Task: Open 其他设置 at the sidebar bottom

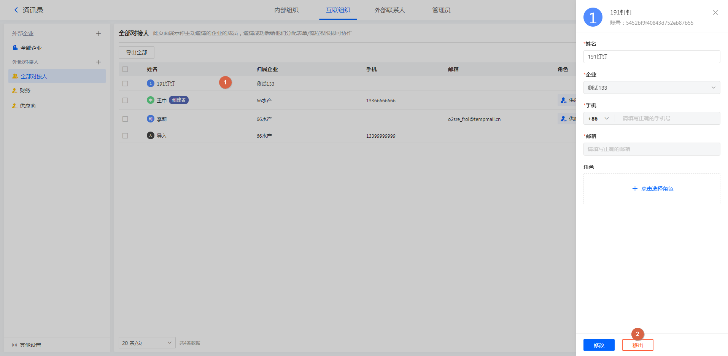Action: click(x=30, y=345)
